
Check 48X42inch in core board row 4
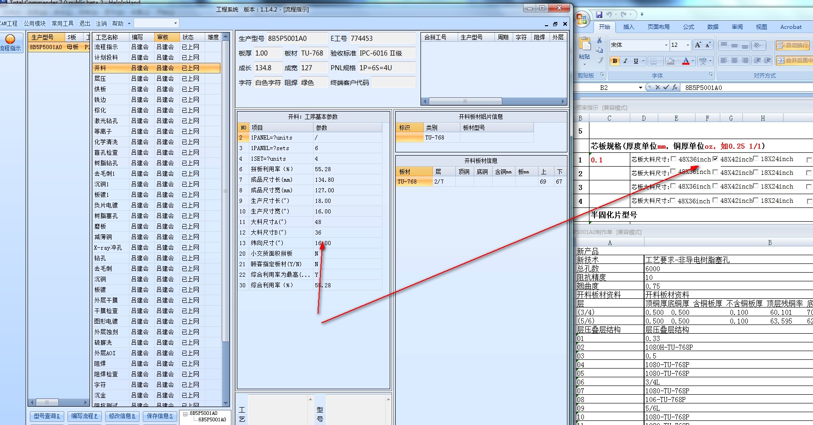(715, 201)
